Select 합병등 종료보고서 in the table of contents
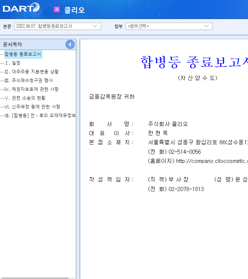Image resolution: width=248 pixels, height=279 pixels. pos(23,54)
